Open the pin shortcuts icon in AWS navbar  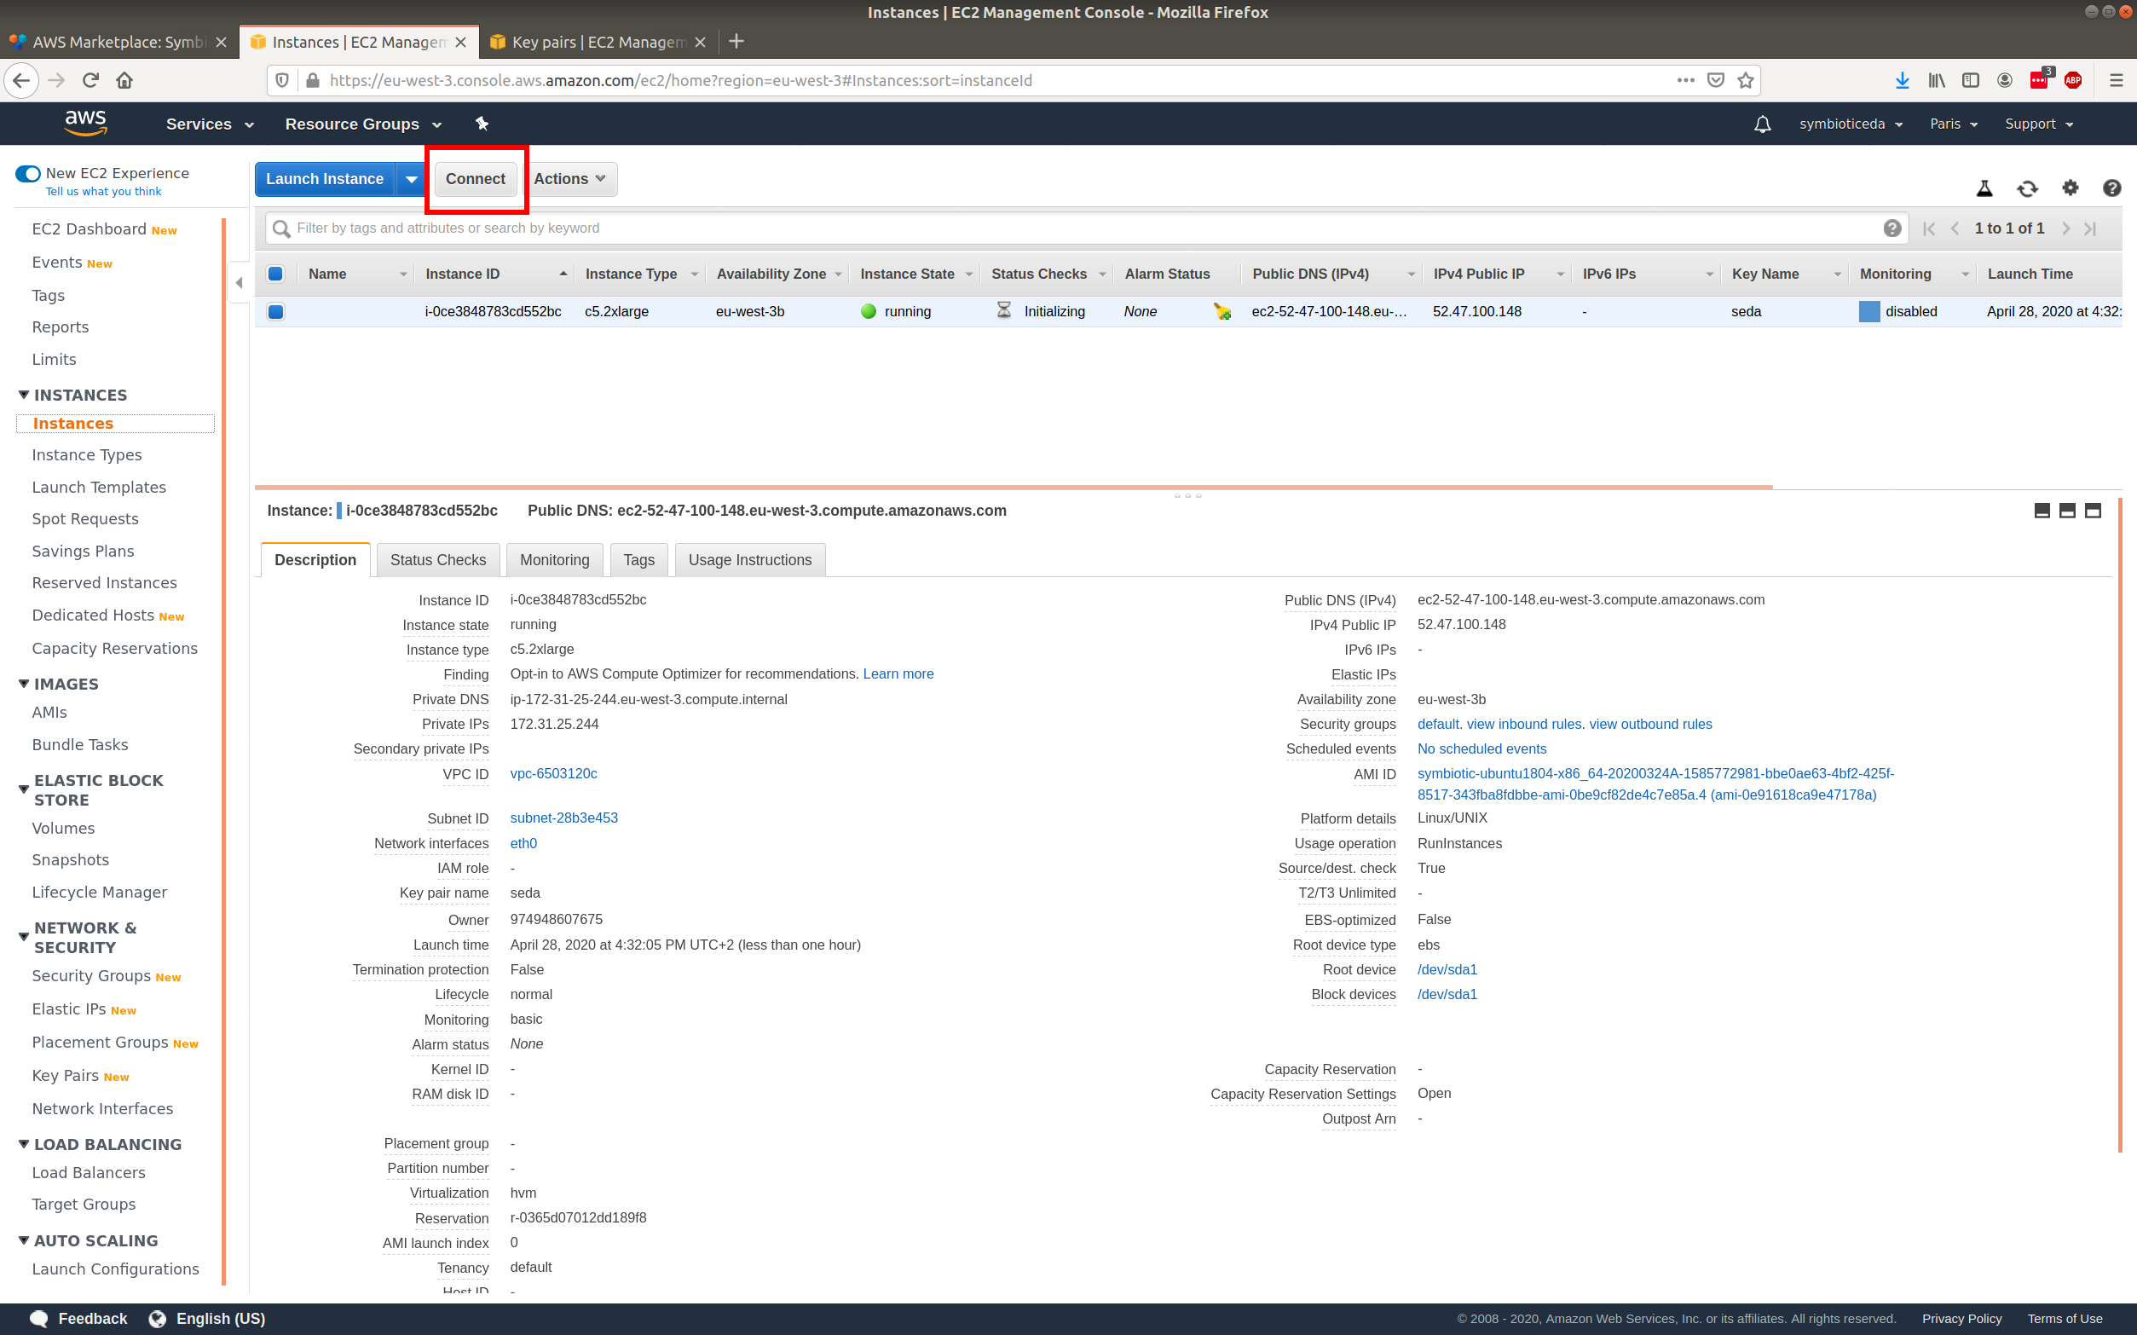point(482,124)
